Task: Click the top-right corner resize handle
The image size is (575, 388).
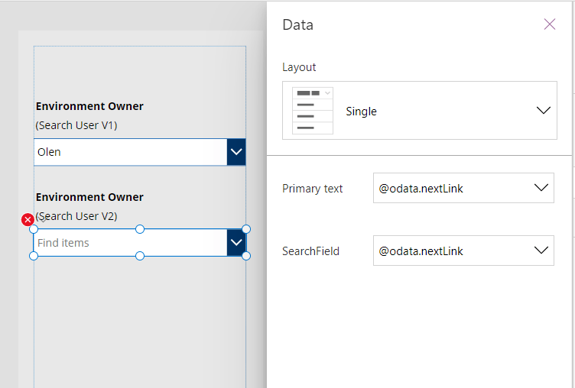Action: tap(246, 229)
